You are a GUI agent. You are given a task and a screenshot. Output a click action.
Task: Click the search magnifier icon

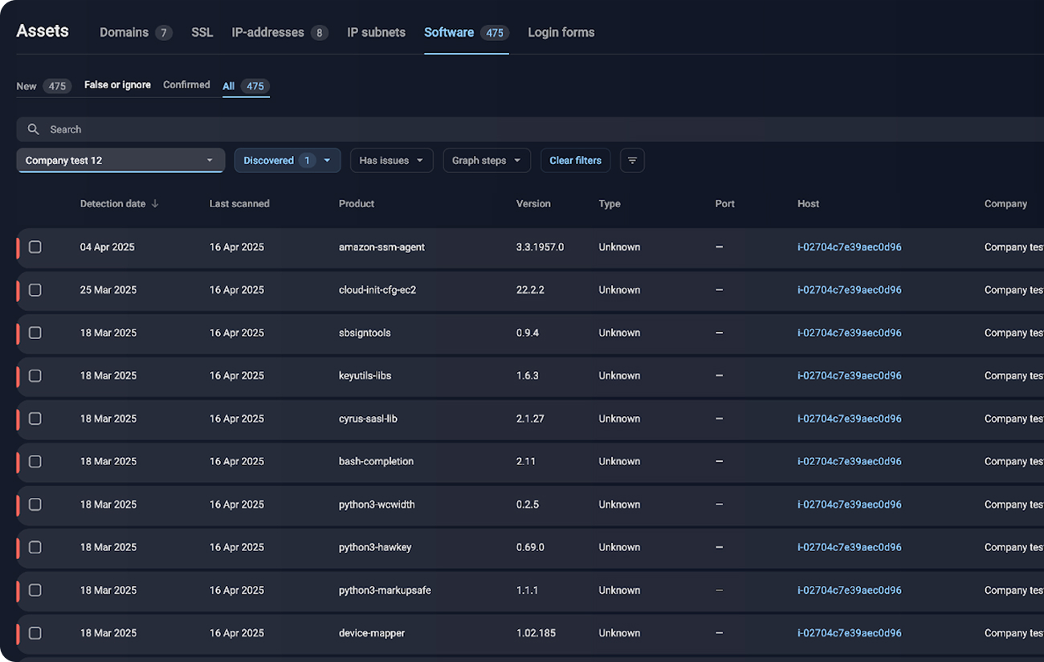(33, 129)
